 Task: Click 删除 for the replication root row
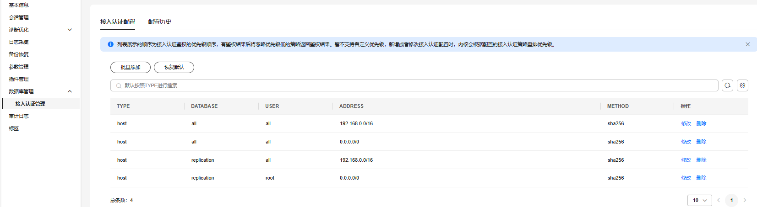click(701, 178)
